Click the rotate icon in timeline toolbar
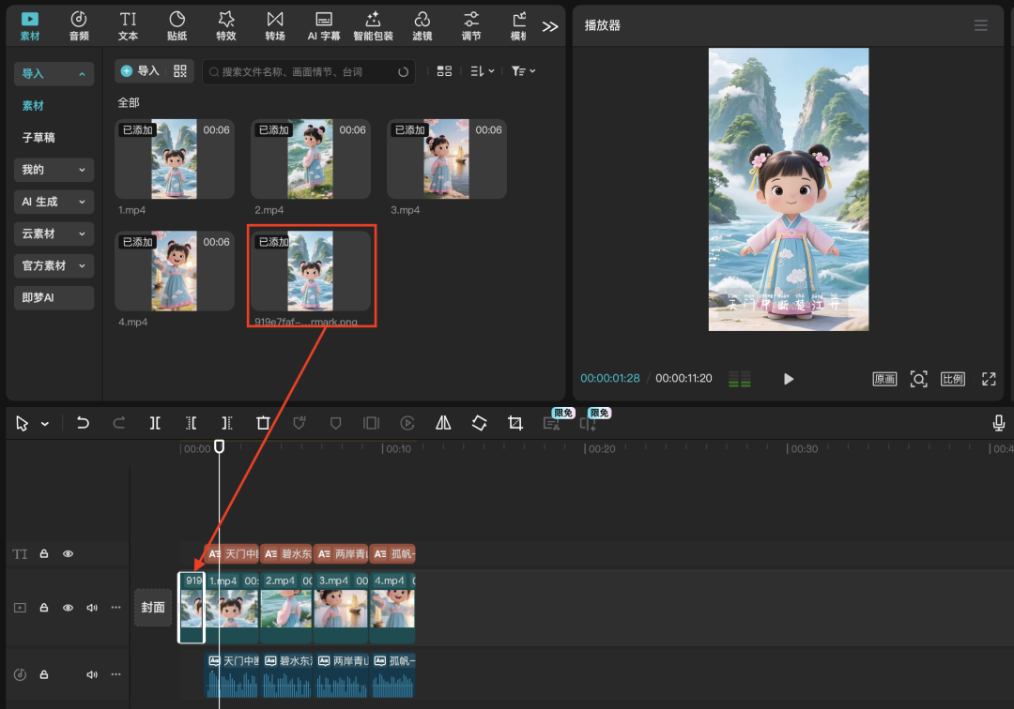The image size is (1014, 709). click(479, 423)
